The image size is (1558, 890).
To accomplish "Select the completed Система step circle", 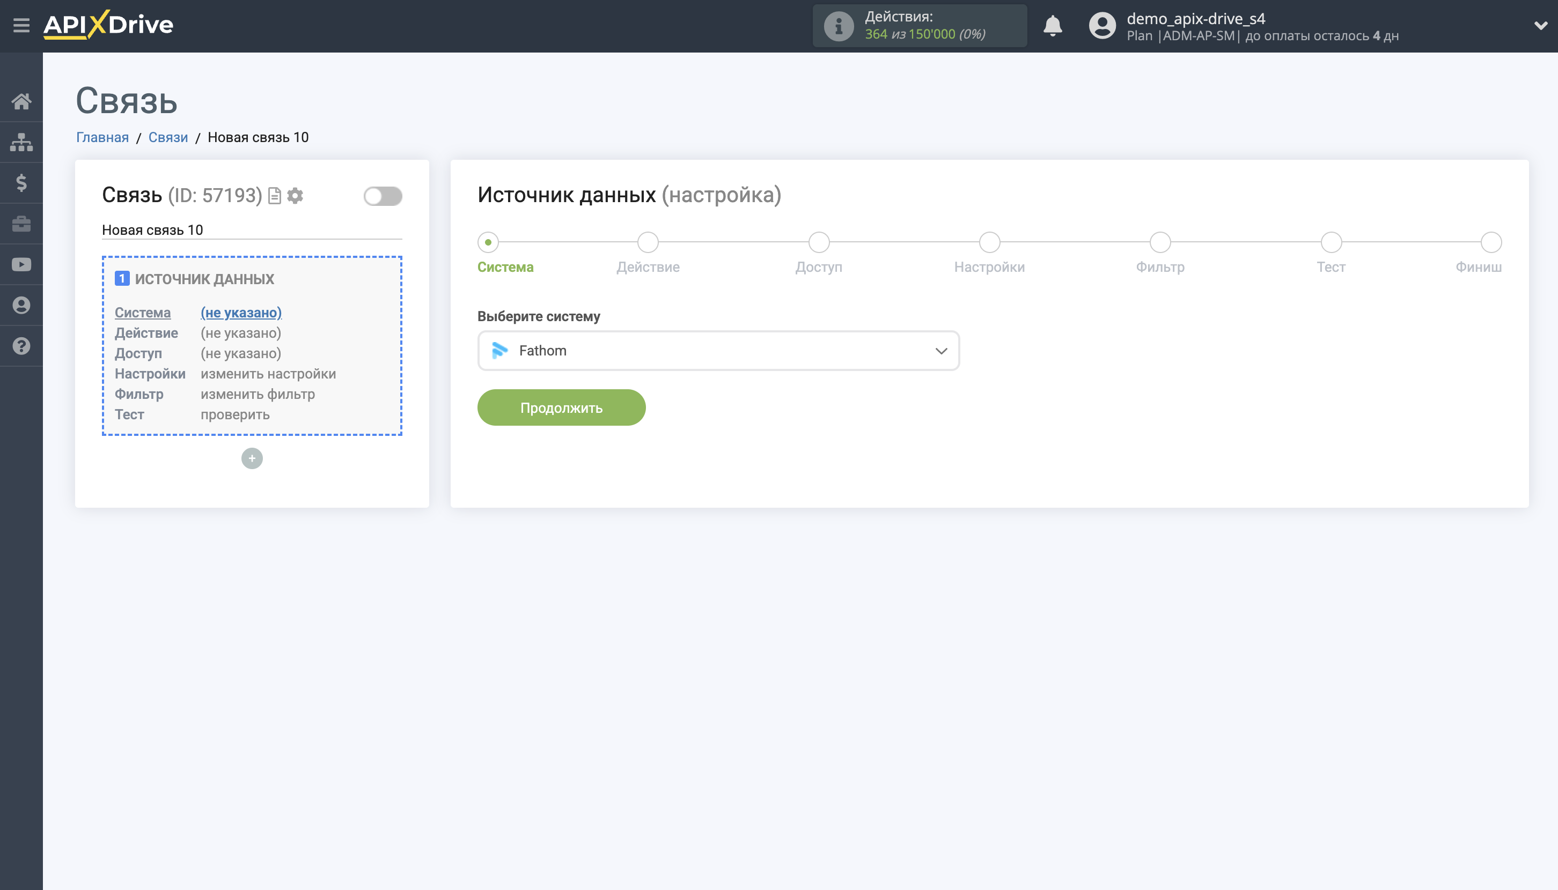I will 488,242.
